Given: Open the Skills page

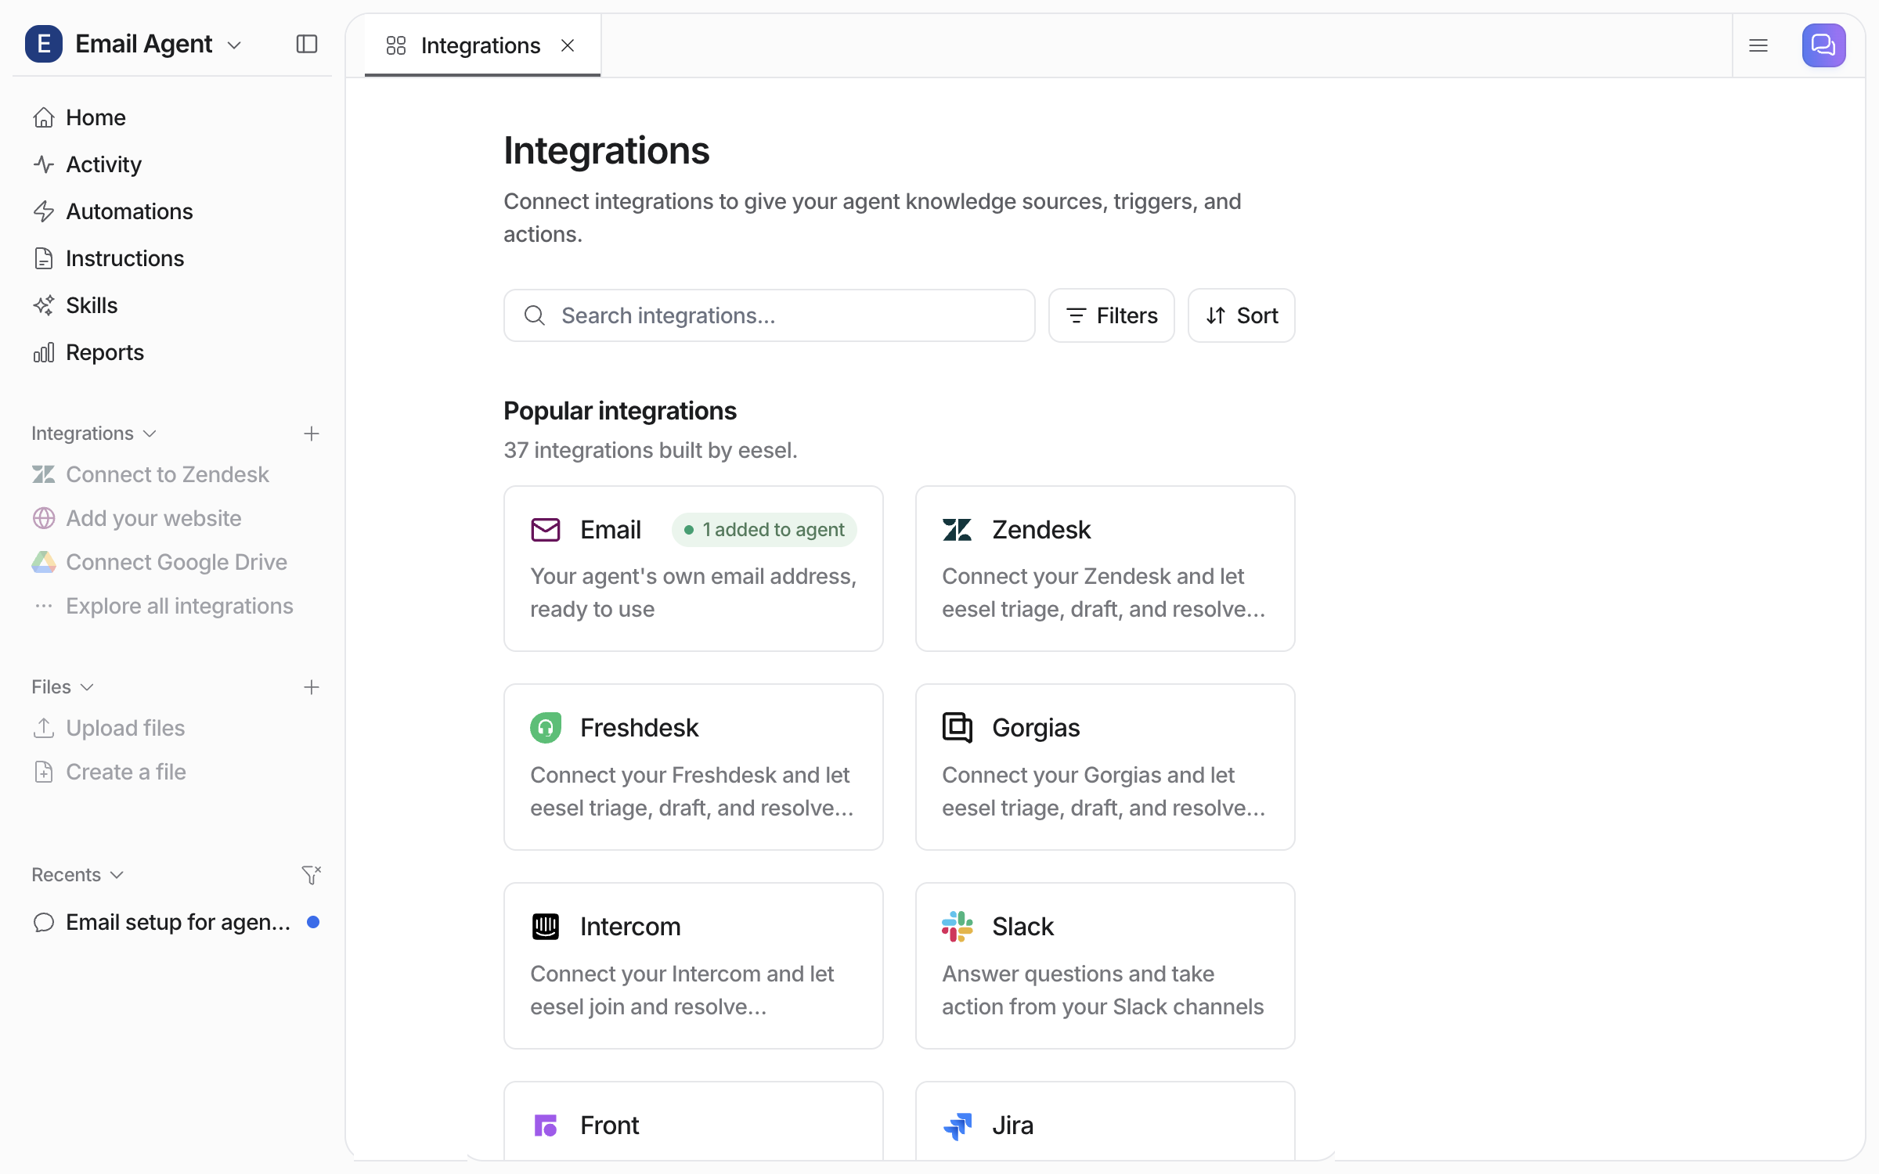Looking at the screenshot, I should pos(172,305).
